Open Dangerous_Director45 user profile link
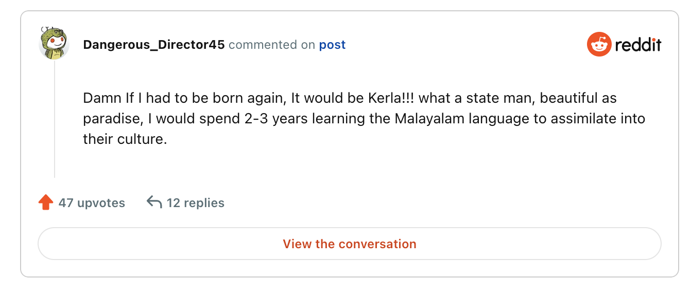Image resolution: width=691 pixels, height=296 pixels. point(154,45)
